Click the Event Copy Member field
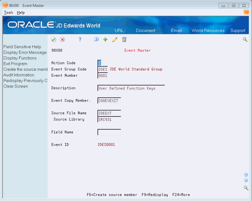 pyautogui.click(x=109, y=101)
